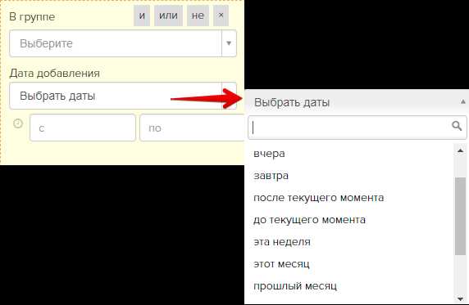Click the 'или' condition button
This screenshot has width=469, height=305.
(x=168, y=16)
